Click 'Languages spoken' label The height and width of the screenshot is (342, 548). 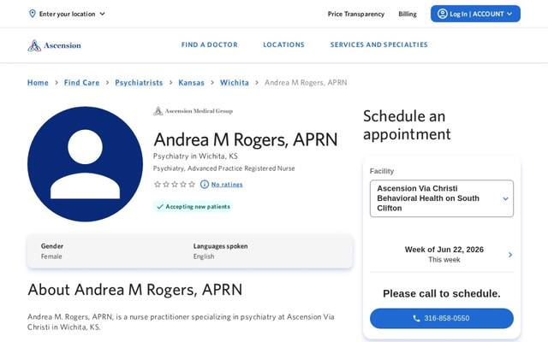click(x=221, y=246)
